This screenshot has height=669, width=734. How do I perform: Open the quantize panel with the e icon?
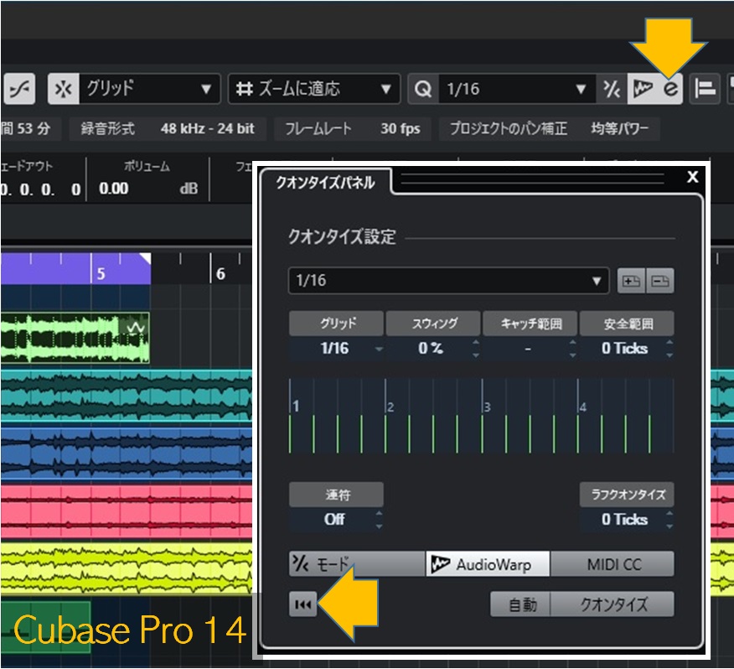tap(669, 89)
